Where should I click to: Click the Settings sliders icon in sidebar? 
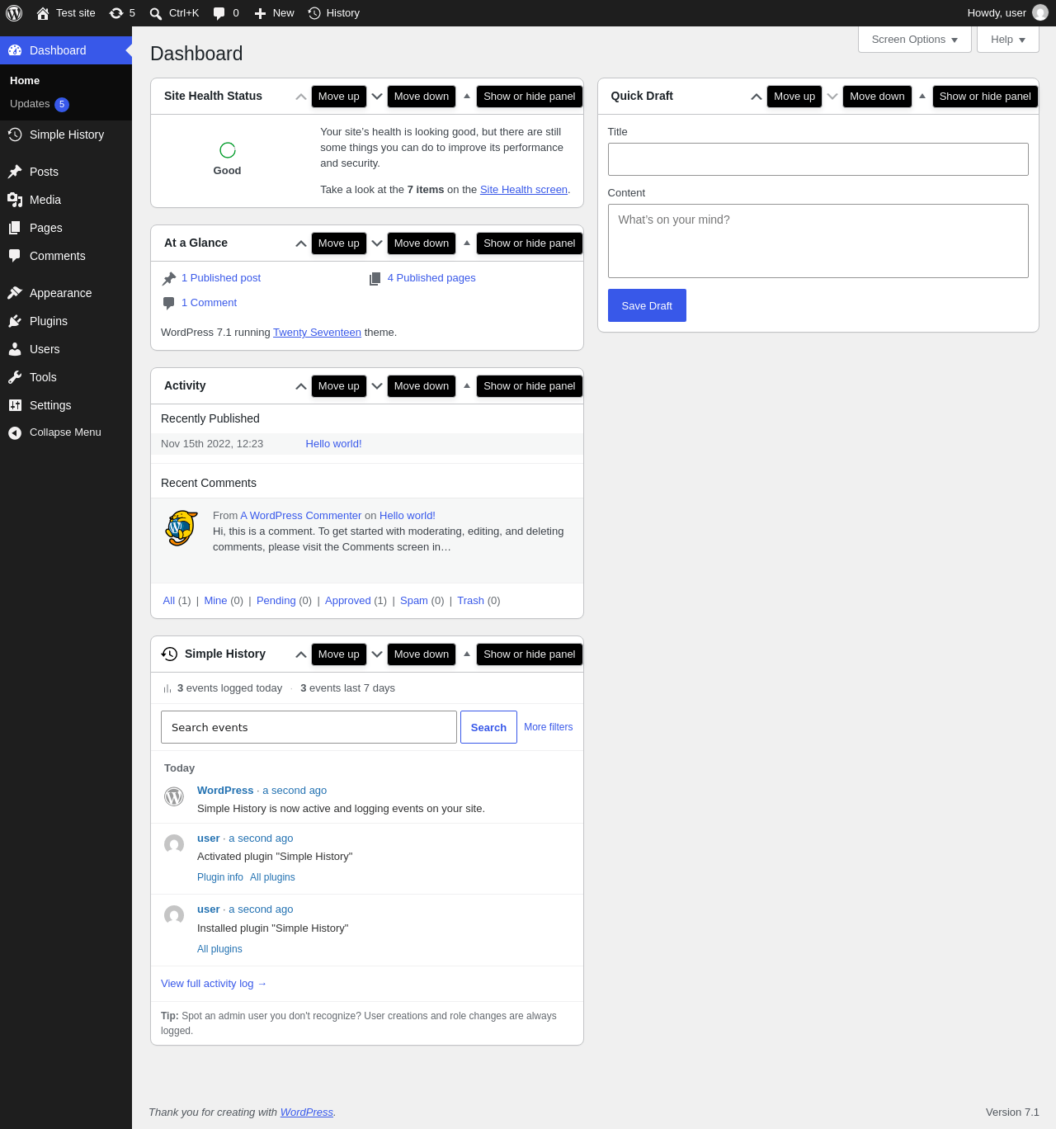pyautogui.click(x=15, y=405)
